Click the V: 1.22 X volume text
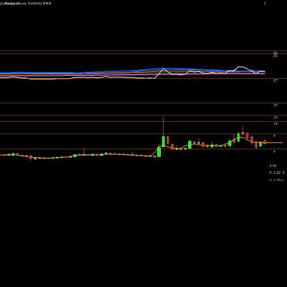Image resolution: width=287 pixels, height=287 pixels. (277, 173)
